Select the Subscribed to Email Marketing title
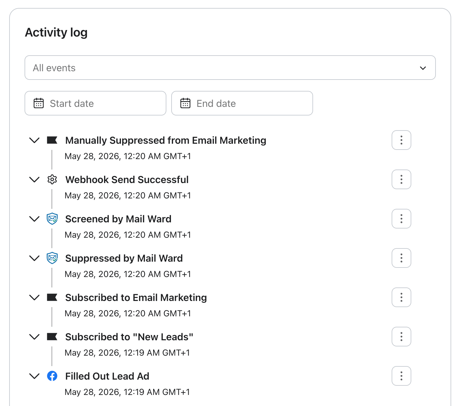461x406 pixels. tap(136, 298)
